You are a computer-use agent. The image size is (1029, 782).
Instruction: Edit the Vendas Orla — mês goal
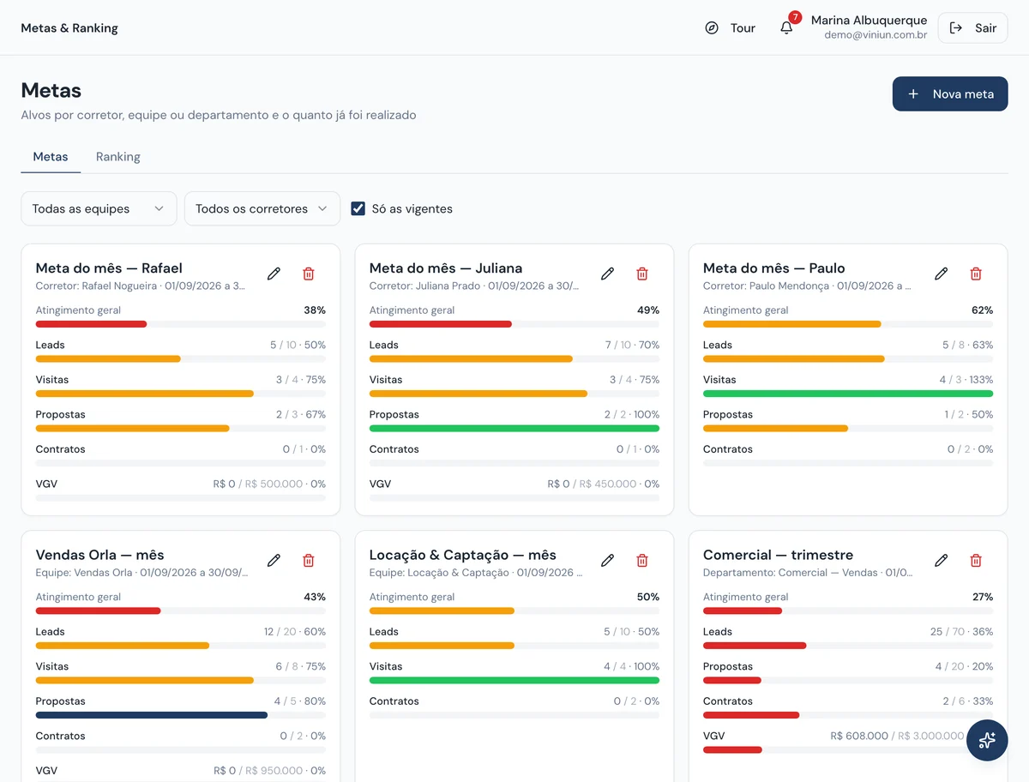274,560
